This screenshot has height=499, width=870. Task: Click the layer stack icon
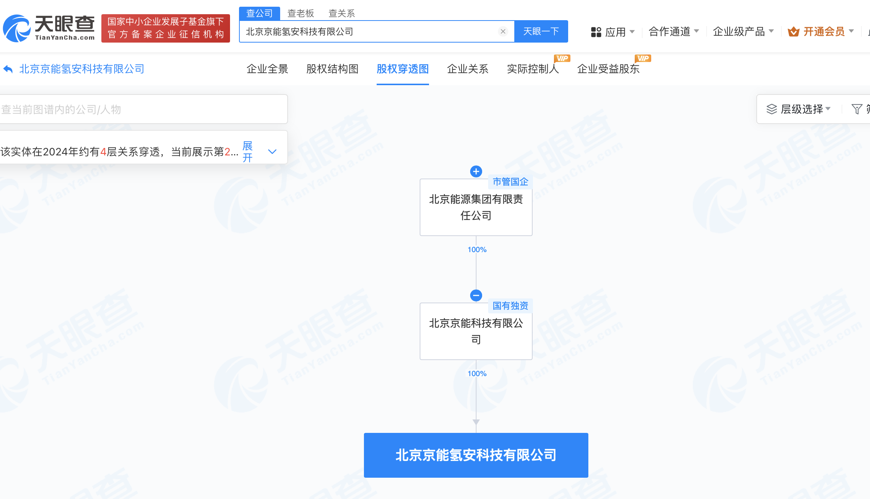(772, 109)
